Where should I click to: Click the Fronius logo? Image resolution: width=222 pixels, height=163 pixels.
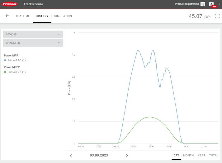[9, 4]
